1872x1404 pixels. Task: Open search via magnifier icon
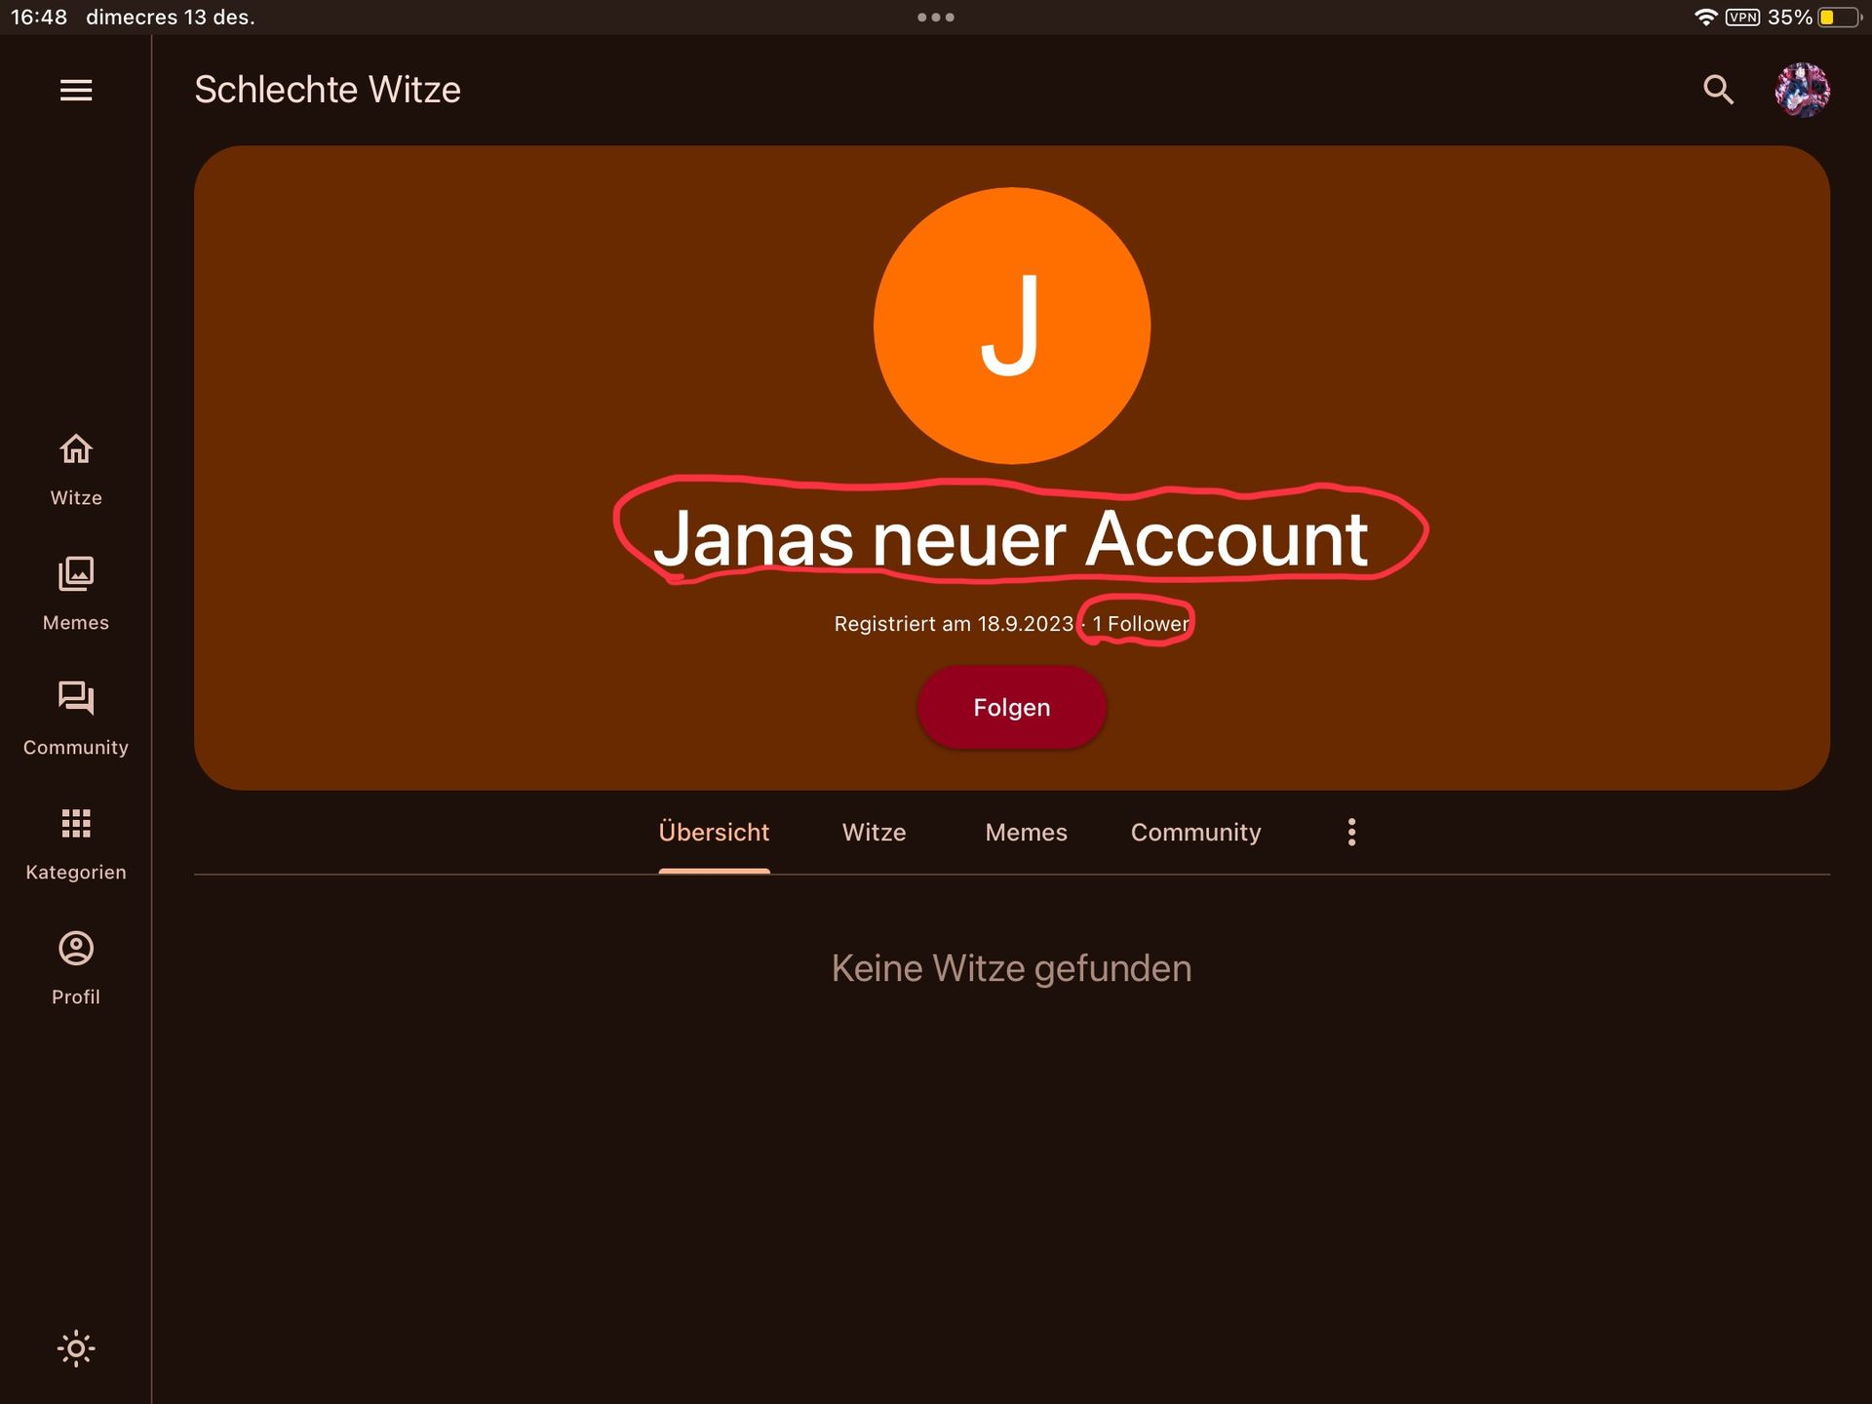pyautogui.click(x=1720, y=89)
